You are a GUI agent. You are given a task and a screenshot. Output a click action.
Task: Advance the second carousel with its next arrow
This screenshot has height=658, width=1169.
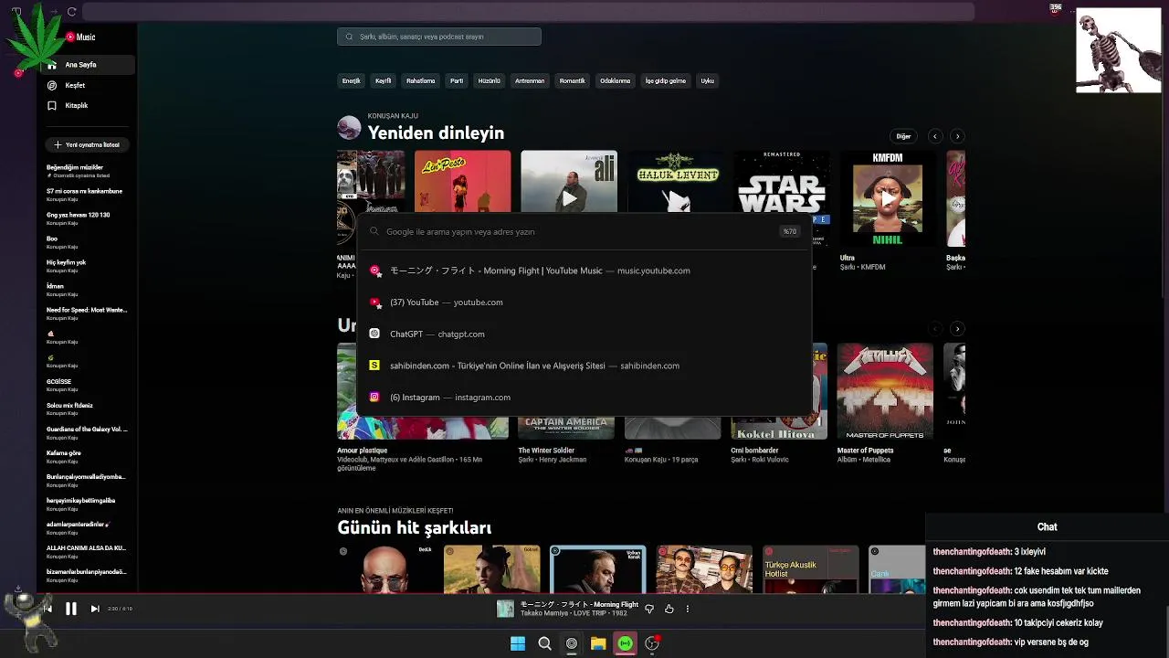957,329
